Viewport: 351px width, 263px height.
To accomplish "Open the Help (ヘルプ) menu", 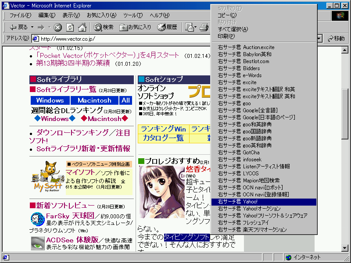I will (160, 15).
